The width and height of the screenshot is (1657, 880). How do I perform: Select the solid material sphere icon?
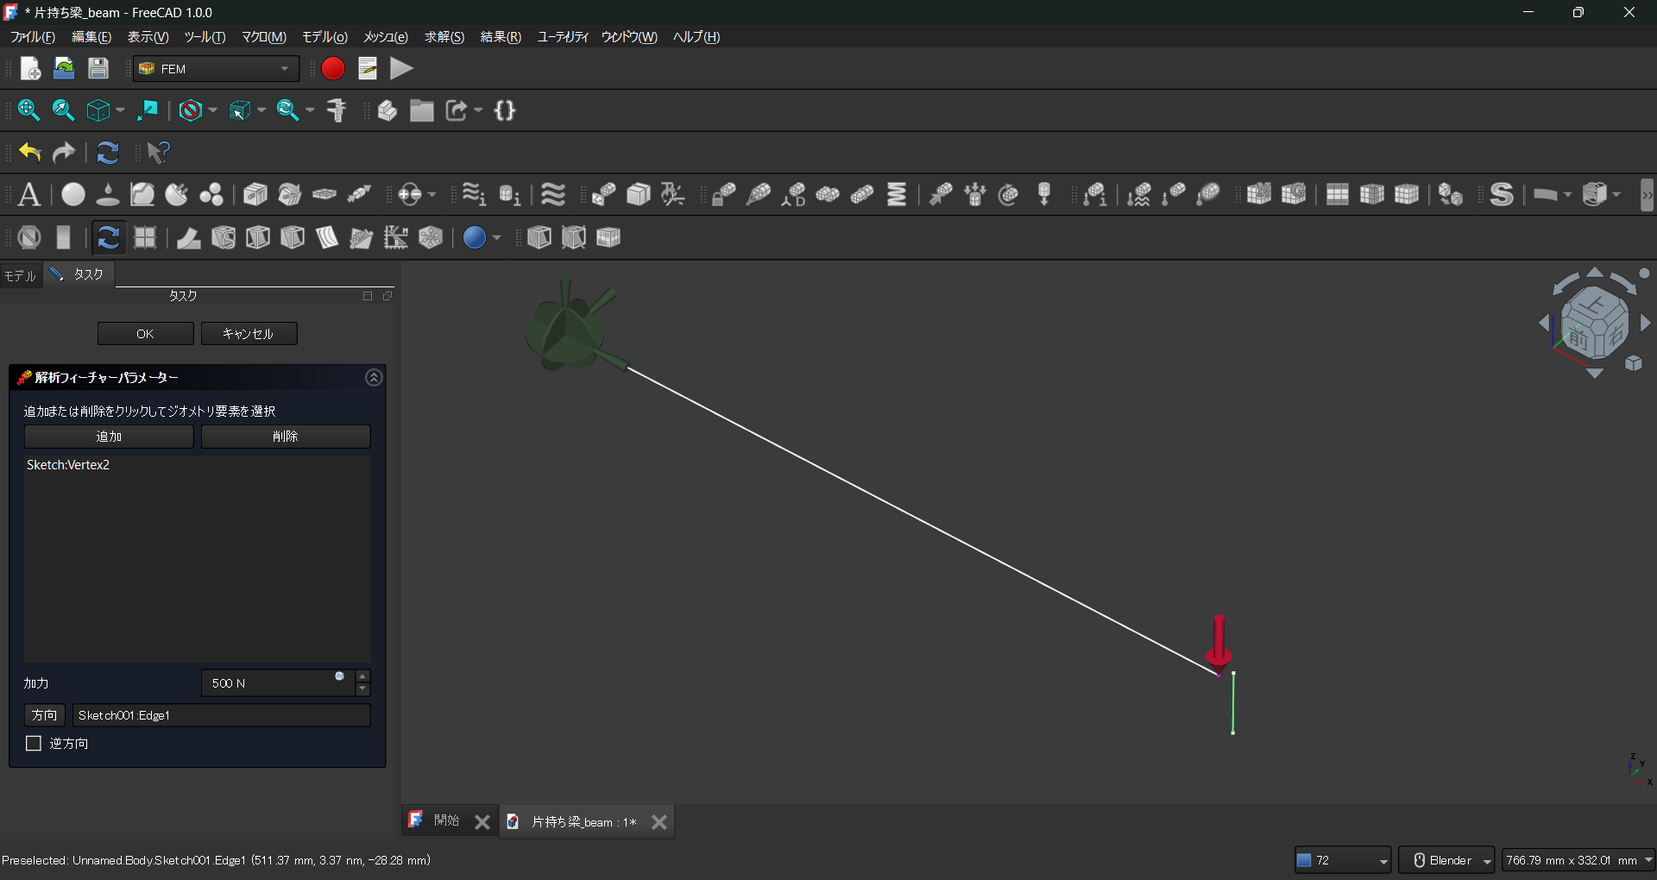73,195
